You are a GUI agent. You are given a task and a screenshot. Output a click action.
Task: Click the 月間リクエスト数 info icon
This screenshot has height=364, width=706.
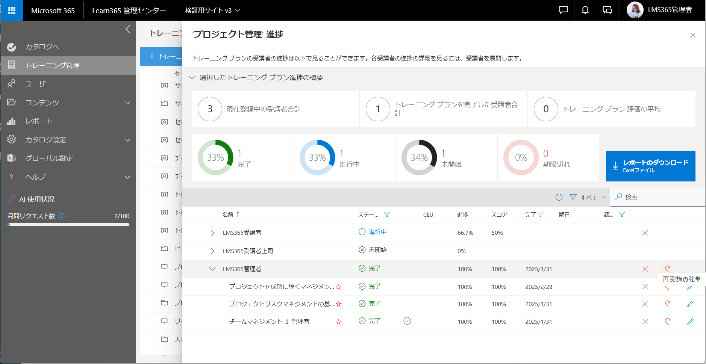click(62, 216)
